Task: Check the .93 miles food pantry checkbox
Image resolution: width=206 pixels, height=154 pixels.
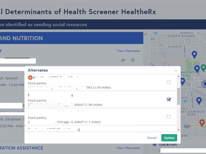Action: 169,82
